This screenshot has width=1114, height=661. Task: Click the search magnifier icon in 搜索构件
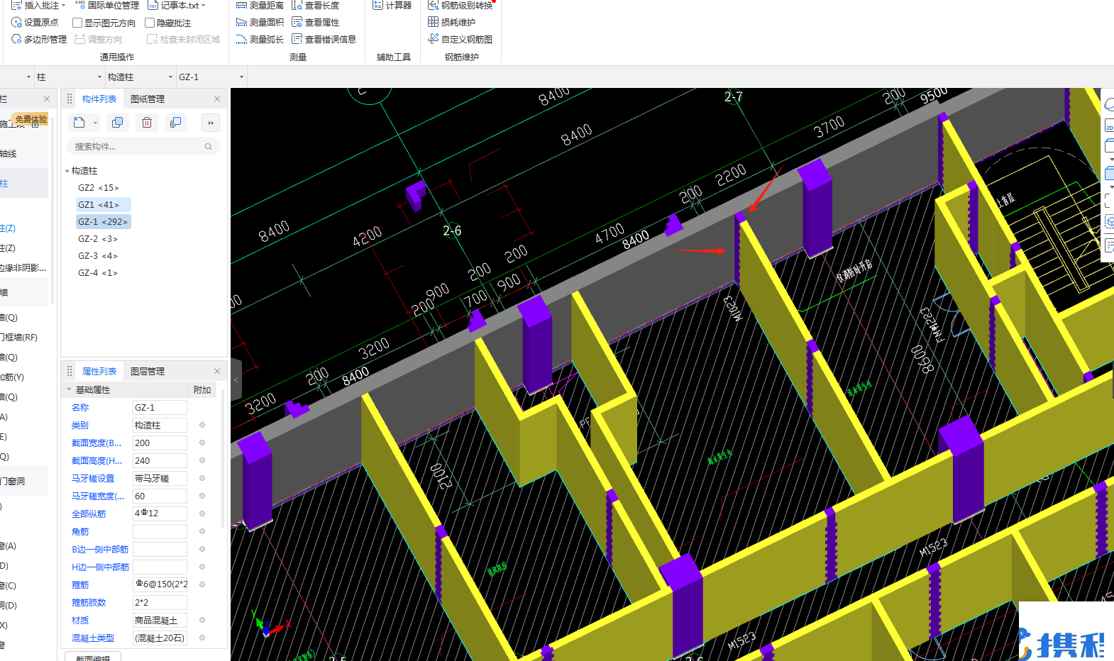click(209, 147)
